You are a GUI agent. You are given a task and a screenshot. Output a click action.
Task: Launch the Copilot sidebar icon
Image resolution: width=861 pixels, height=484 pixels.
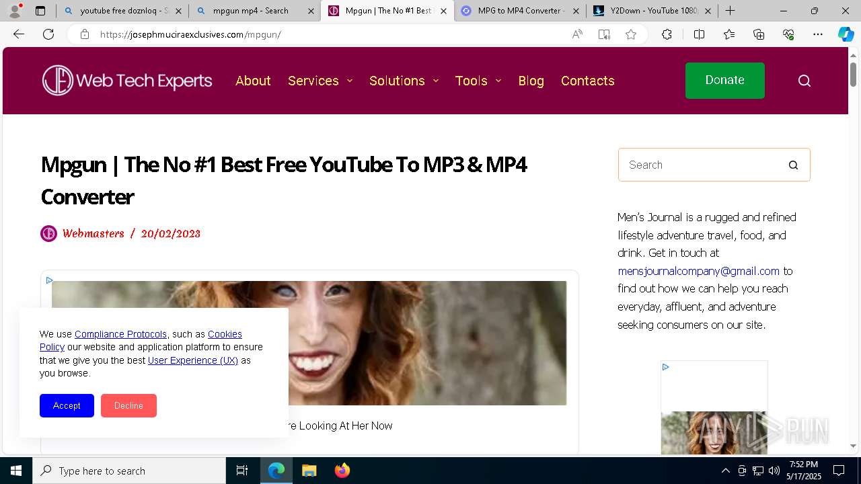846,34
